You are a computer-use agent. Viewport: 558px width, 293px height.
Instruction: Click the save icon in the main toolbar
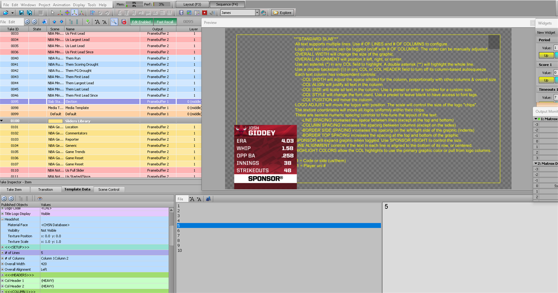point(22,13)
